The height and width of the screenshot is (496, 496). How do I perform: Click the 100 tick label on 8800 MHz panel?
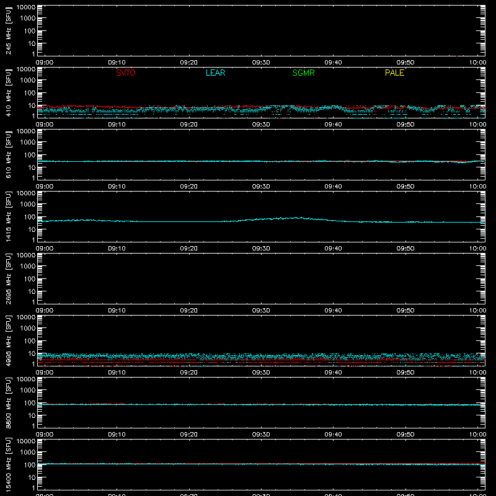coord(30,403)
